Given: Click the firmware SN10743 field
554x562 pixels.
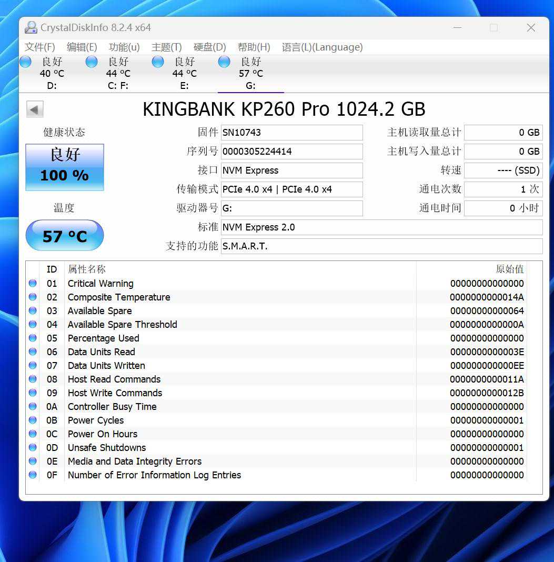Looking at the screenshot, I should coord(291,133).
